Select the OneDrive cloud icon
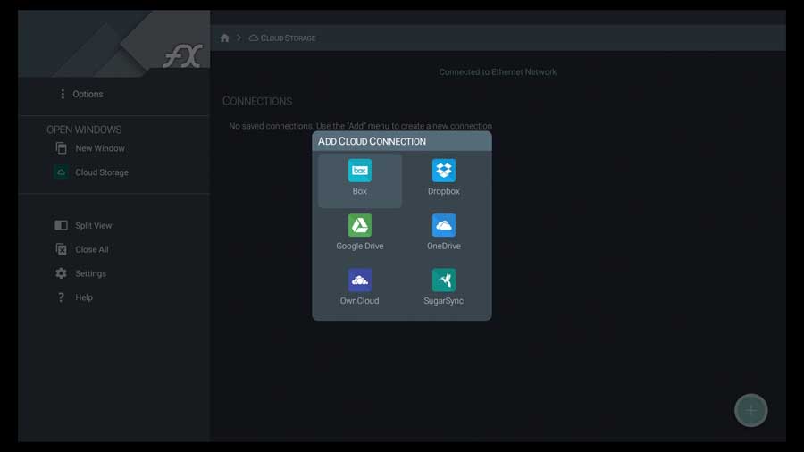 tap(443, 225)
